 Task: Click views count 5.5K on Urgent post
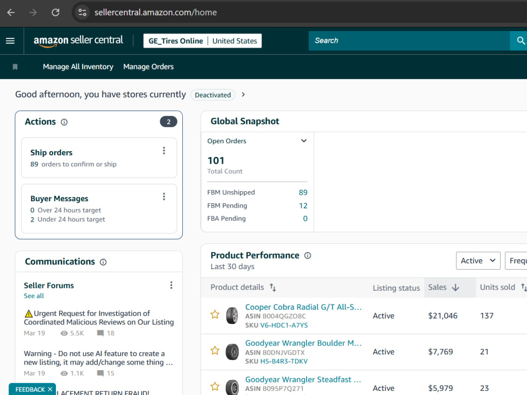click(72, 333)
